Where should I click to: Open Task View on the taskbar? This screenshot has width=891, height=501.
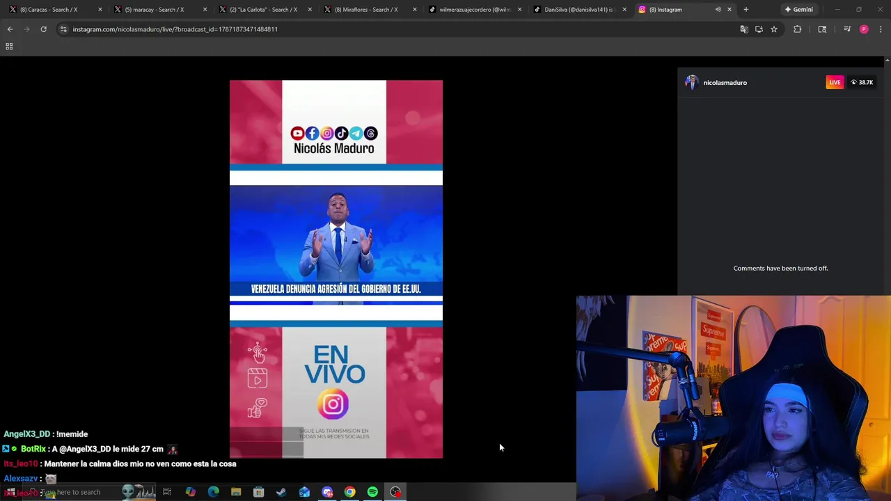point(167,492)
